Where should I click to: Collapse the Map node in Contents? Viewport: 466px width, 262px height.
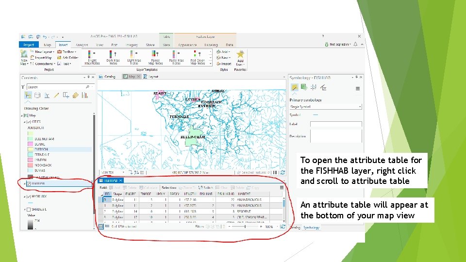(22, 115)
